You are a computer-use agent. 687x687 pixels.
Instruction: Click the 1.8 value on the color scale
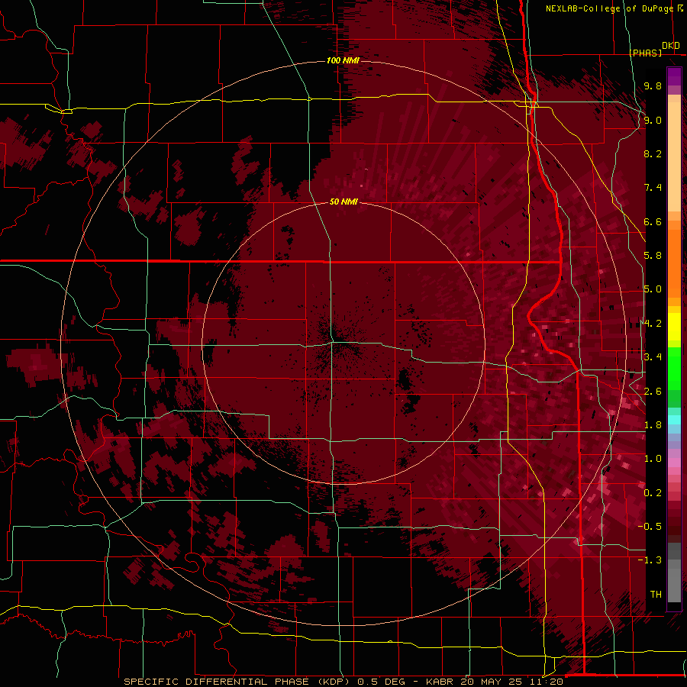(x=653, y=425)
